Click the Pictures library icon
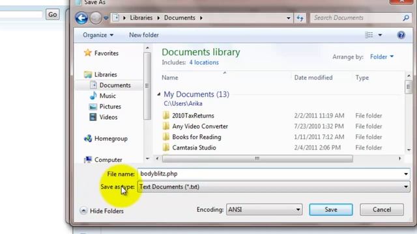 pyautogui.click(x=93, y=107)
